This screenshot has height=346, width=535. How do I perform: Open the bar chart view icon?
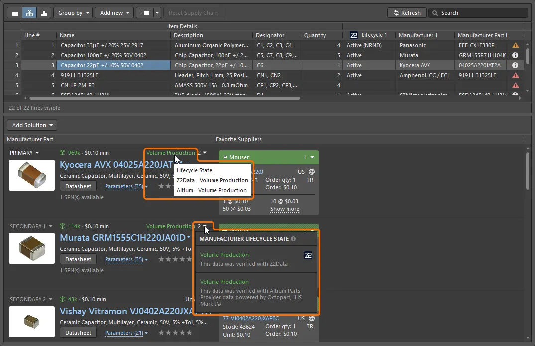tap(43, 13)
